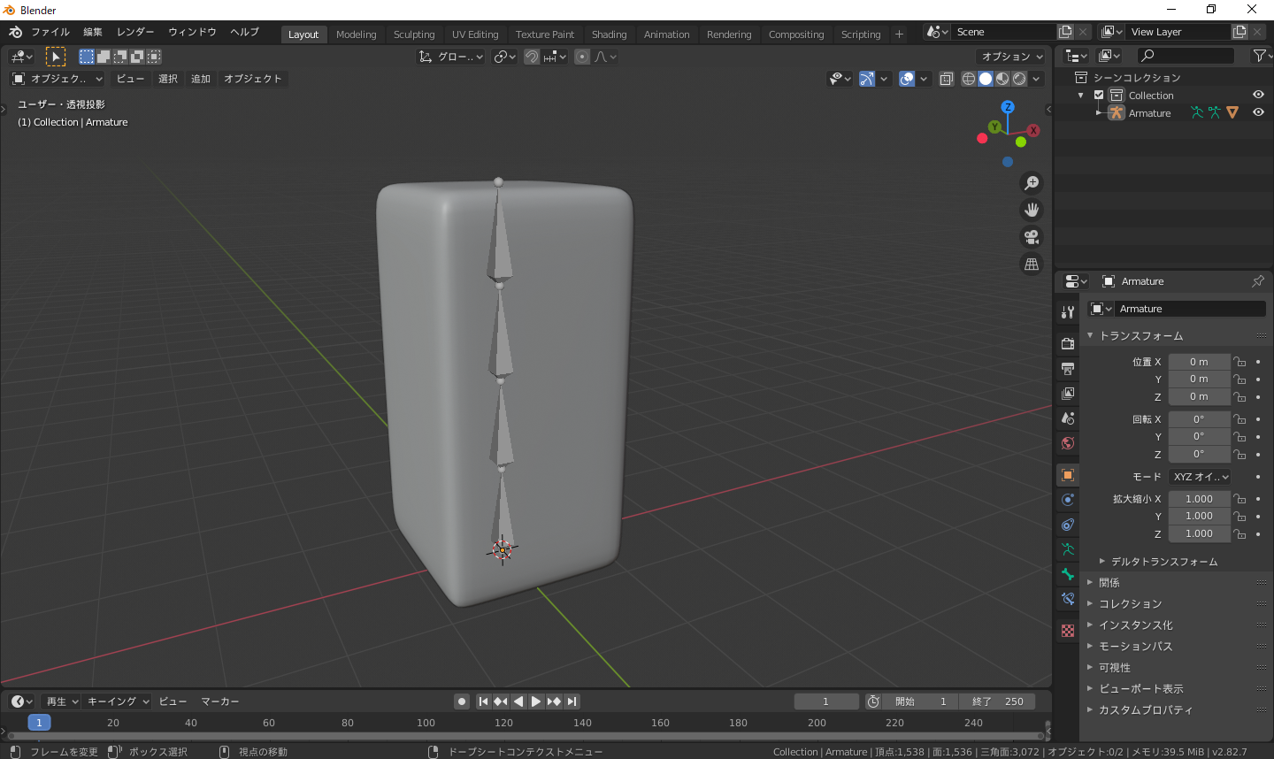Screen dimensions: 1274x759
Task: Select material preview shading
Action: tap(1002, 79)
